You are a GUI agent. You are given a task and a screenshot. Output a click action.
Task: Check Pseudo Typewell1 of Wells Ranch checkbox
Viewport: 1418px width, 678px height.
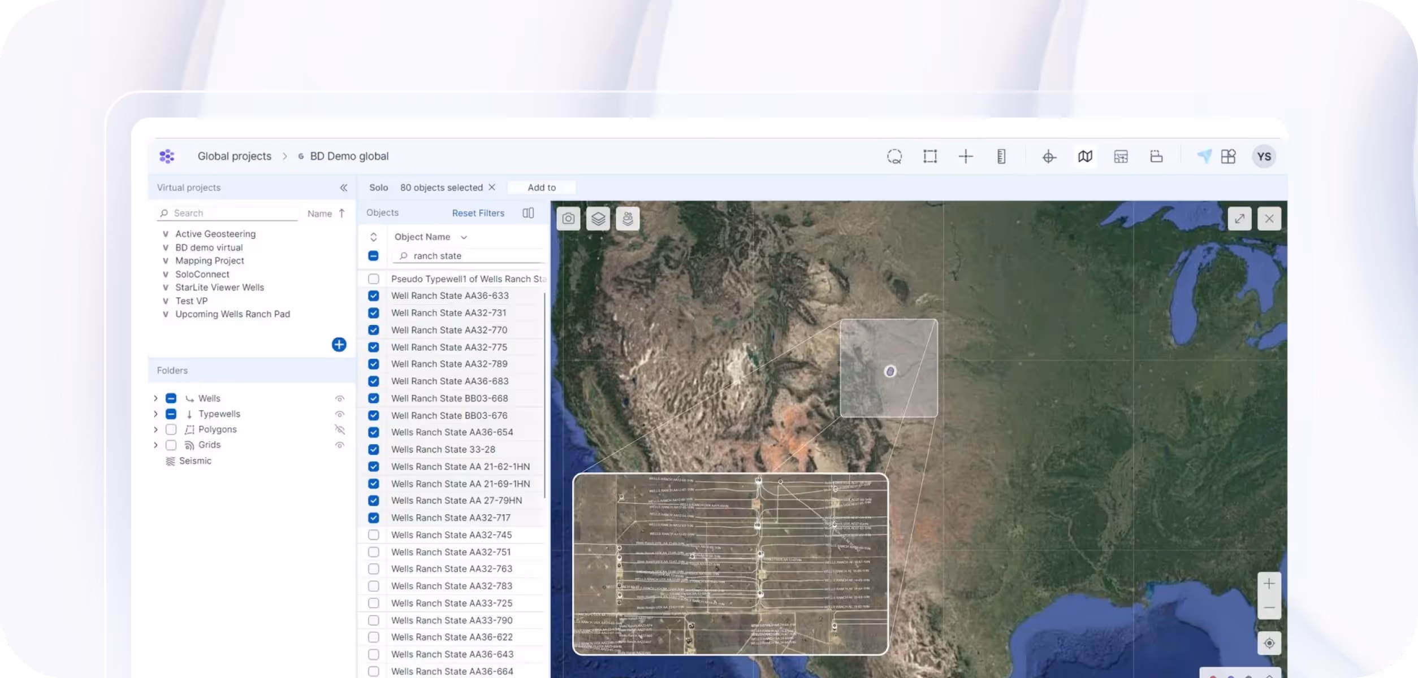[x=374, y=279]
